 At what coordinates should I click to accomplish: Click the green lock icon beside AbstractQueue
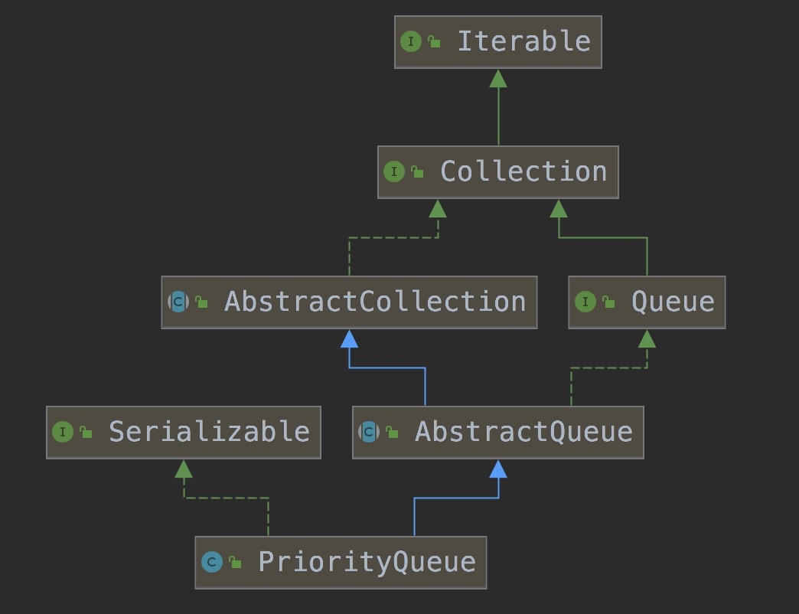tap(393, 433)
